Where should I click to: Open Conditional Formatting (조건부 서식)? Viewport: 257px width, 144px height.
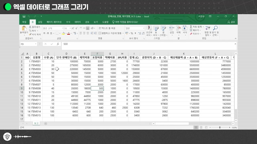[149, 31]
